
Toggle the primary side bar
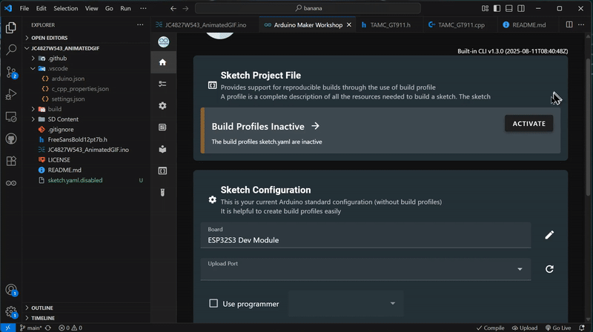pyautogui.click(x=497, y=8)
